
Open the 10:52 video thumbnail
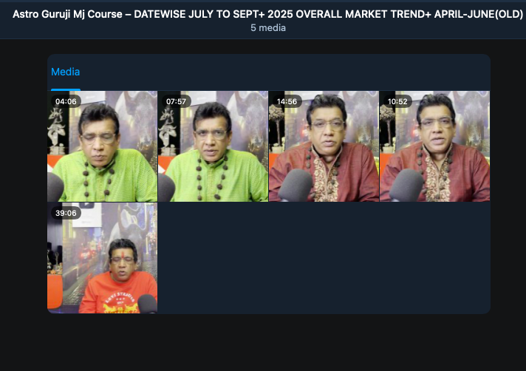click(x=434, y=146)
